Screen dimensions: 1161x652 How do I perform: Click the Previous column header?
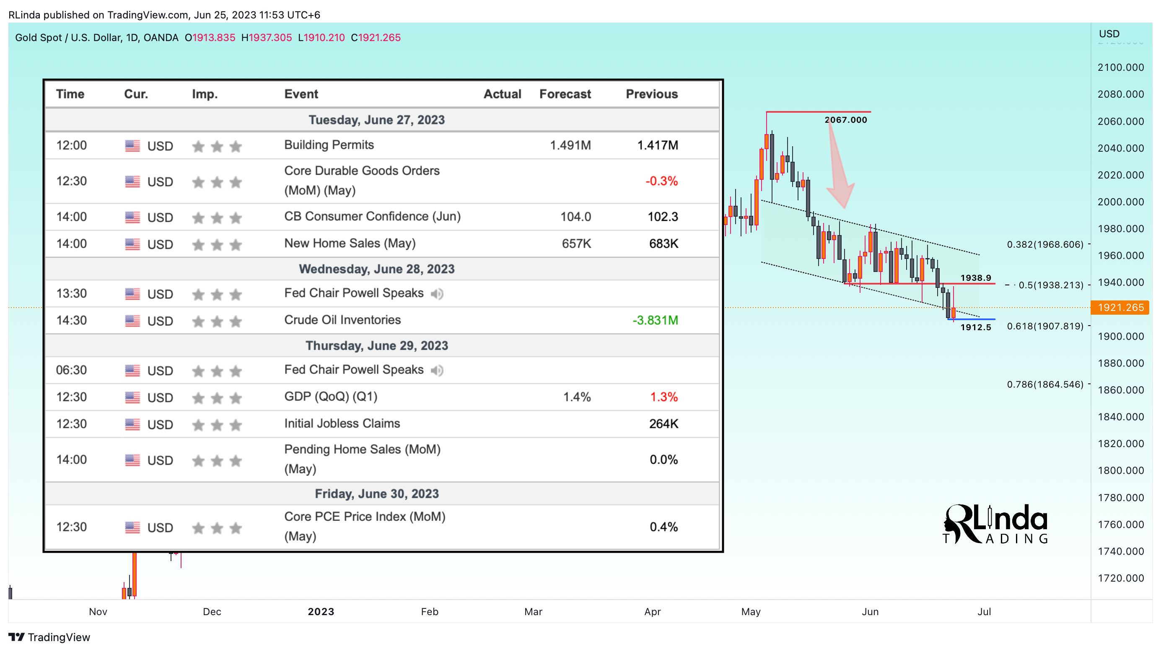click(x=652, y=94)
